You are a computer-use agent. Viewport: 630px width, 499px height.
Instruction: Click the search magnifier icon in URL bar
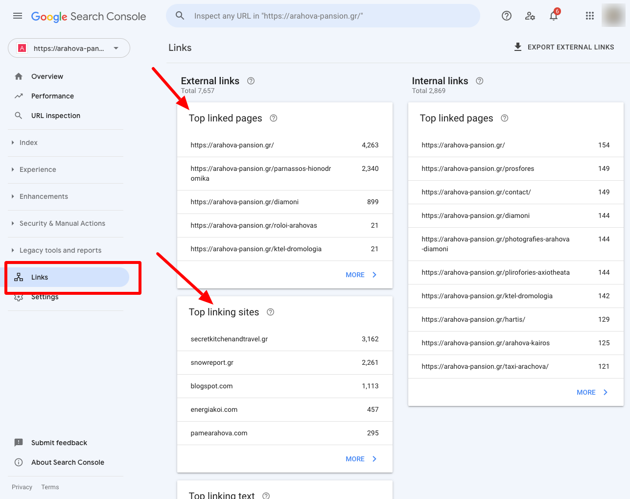pyautogui.click(x=180, y=16)
